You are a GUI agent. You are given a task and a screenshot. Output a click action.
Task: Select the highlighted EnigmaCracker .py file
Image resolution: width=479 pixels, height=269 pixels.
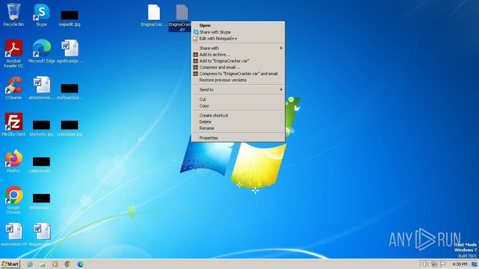(180, 18)
